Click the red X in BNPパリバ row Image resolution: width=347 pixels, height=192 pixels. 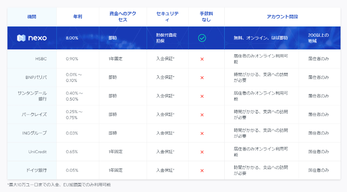pyautogui.click(x=202, y=78)
